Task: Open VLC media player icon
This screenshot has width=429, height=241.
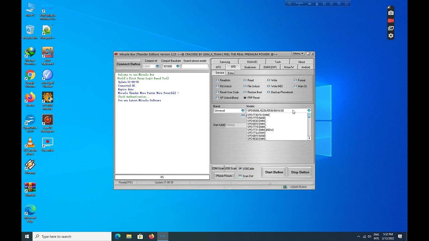Action: click(x=30, y=146)
